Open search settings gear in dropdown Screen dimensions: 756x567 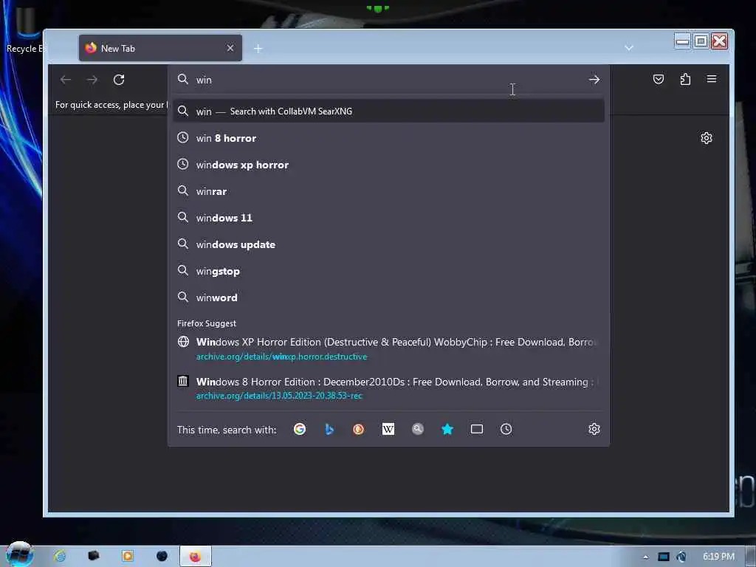tap(594, 429)
